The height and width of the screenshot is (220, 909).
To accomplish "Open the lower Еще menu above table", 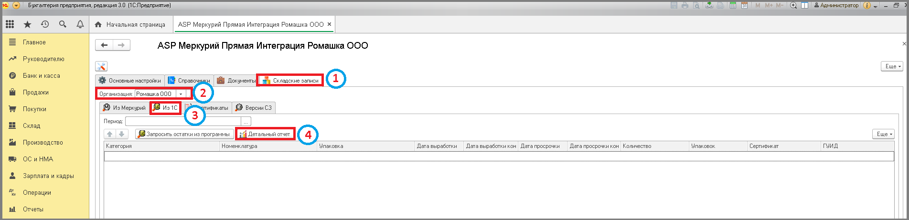I will click(x=883, y=134).
